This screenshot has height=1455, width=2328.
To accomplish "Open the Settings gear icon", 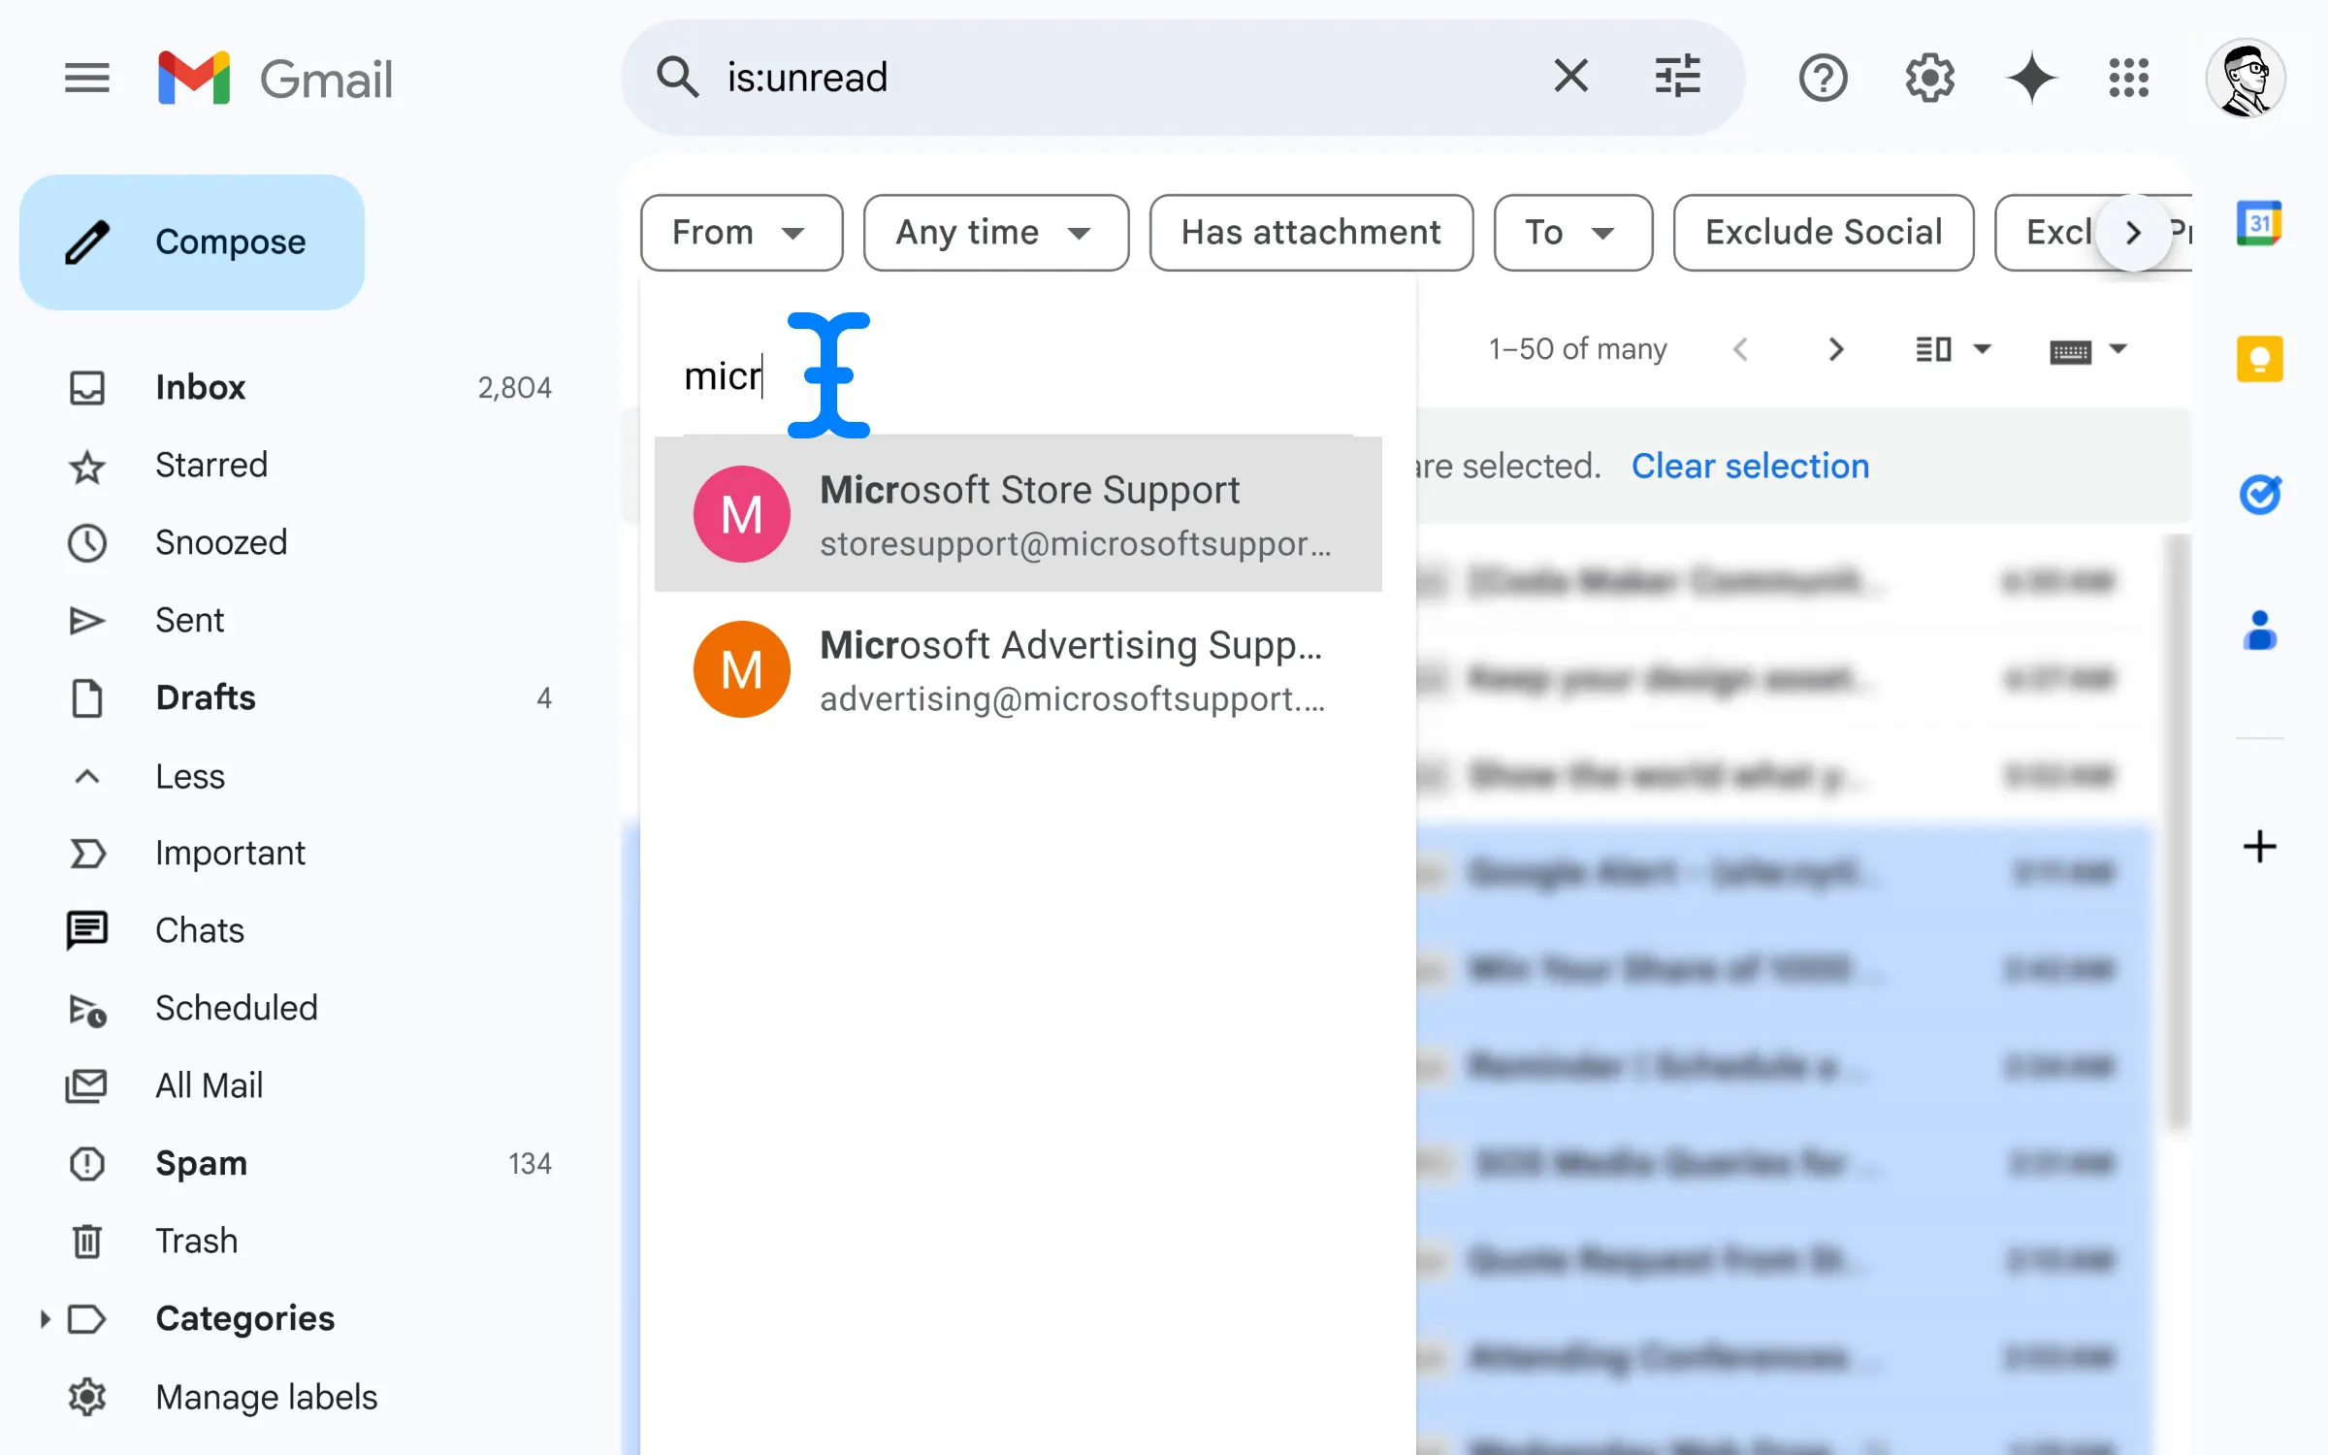I will click(x=1929, y=78).
